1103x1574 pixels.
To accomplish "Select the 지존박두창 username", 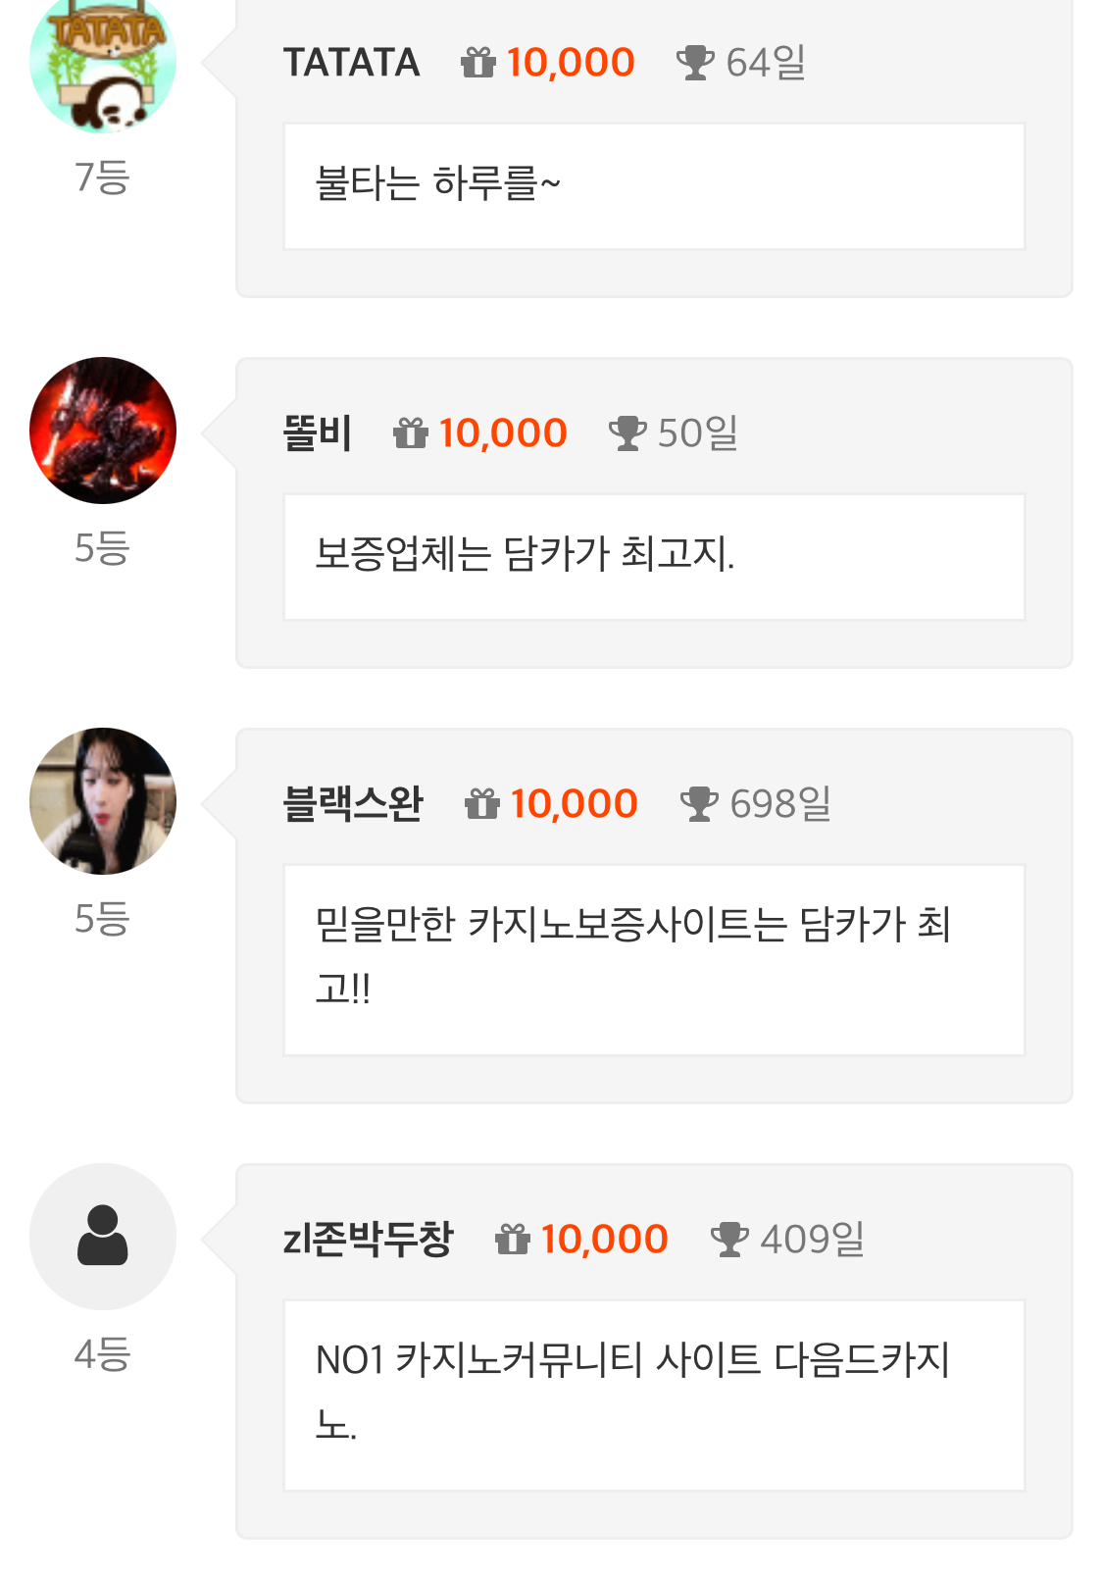I will pyautogui.click(x=368, y=1240).
